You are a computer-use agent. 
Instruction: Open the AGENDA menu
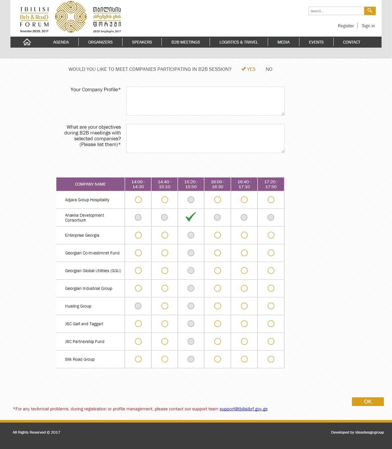[61, 42]
